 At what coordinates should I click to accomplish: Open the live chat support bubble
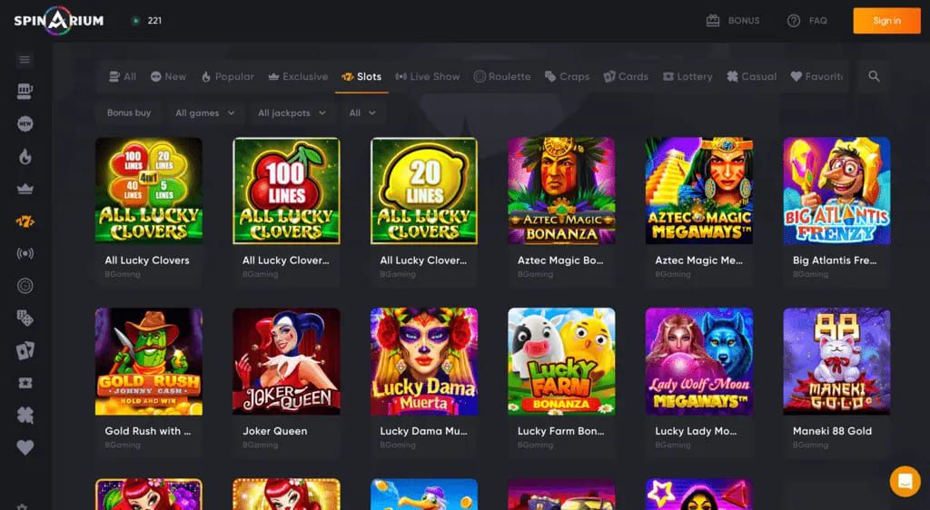click(905, 481)
